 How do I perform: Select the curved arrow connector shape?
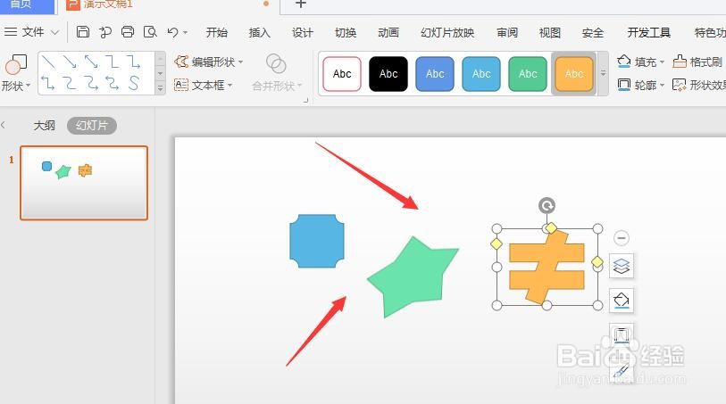[x=91, y=83]
